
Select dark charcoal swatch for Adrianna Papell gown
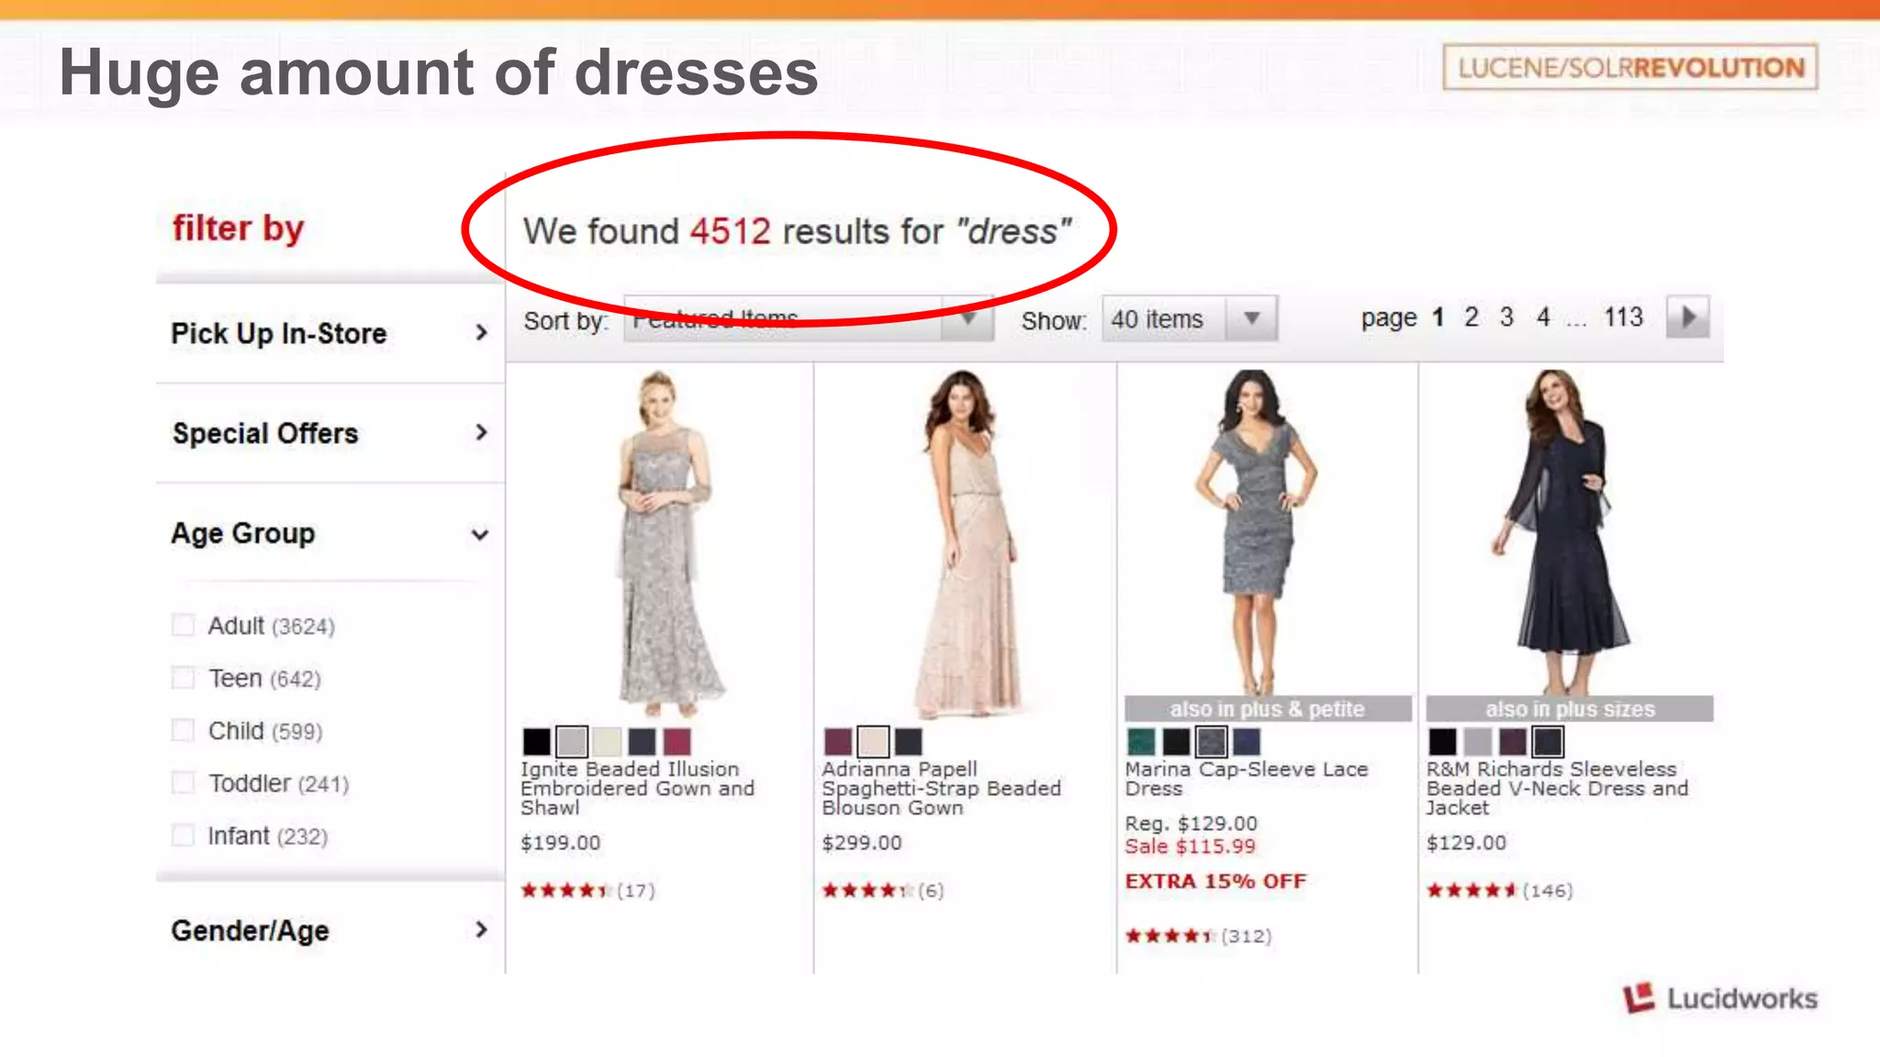(908, 741)
